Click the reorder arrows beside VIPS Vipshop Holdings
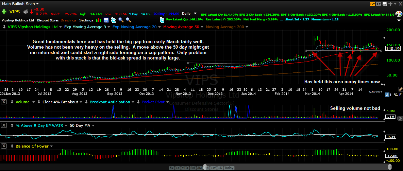Image resolution: width=403 pixels, height=171 pixels. click(4, 27)
